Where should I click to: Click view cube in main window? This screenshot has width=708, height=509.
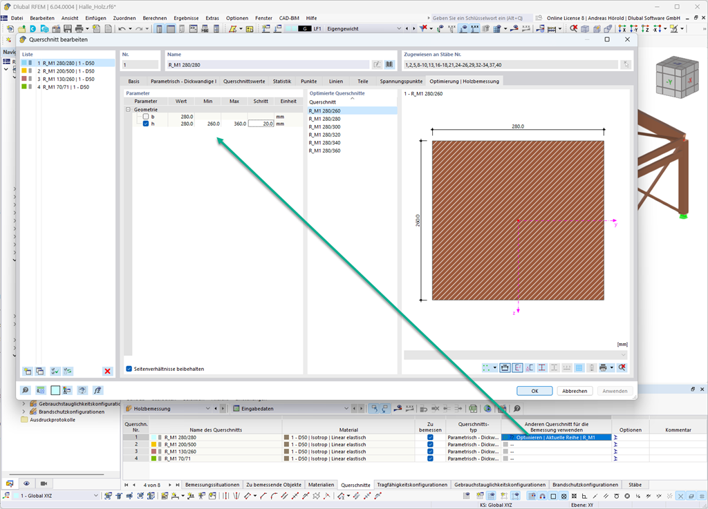point(678,77)
